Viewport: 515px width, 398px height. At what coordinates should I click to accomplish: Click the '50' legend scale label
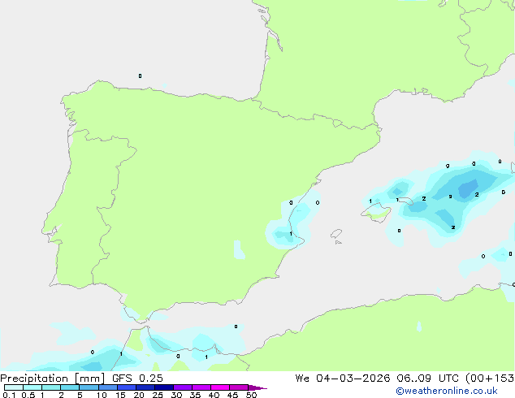[251, 395]
